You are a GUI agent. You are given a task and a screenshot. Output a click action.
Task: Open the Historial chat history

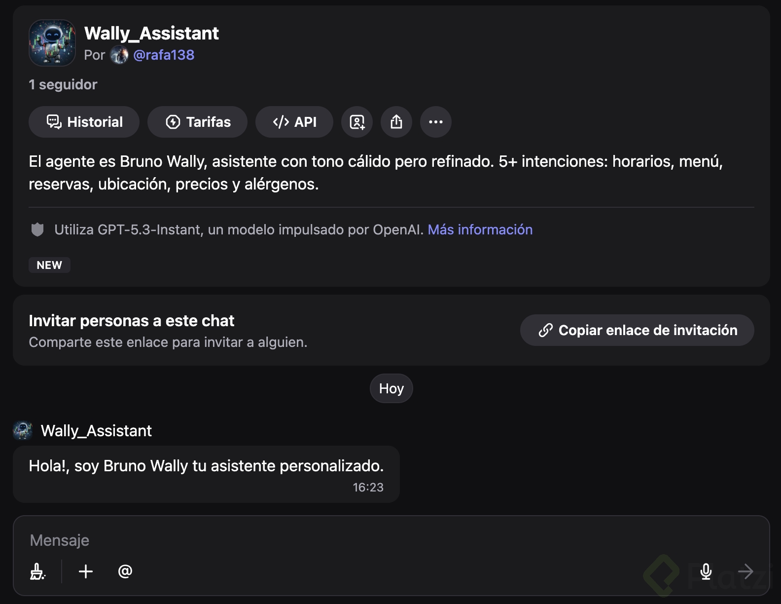84,122
